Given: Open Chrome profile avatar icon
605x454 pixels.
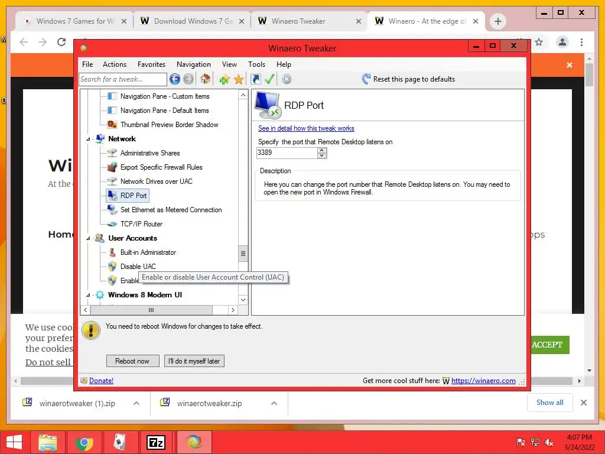Looking at the screenshot, I should 562,42.
